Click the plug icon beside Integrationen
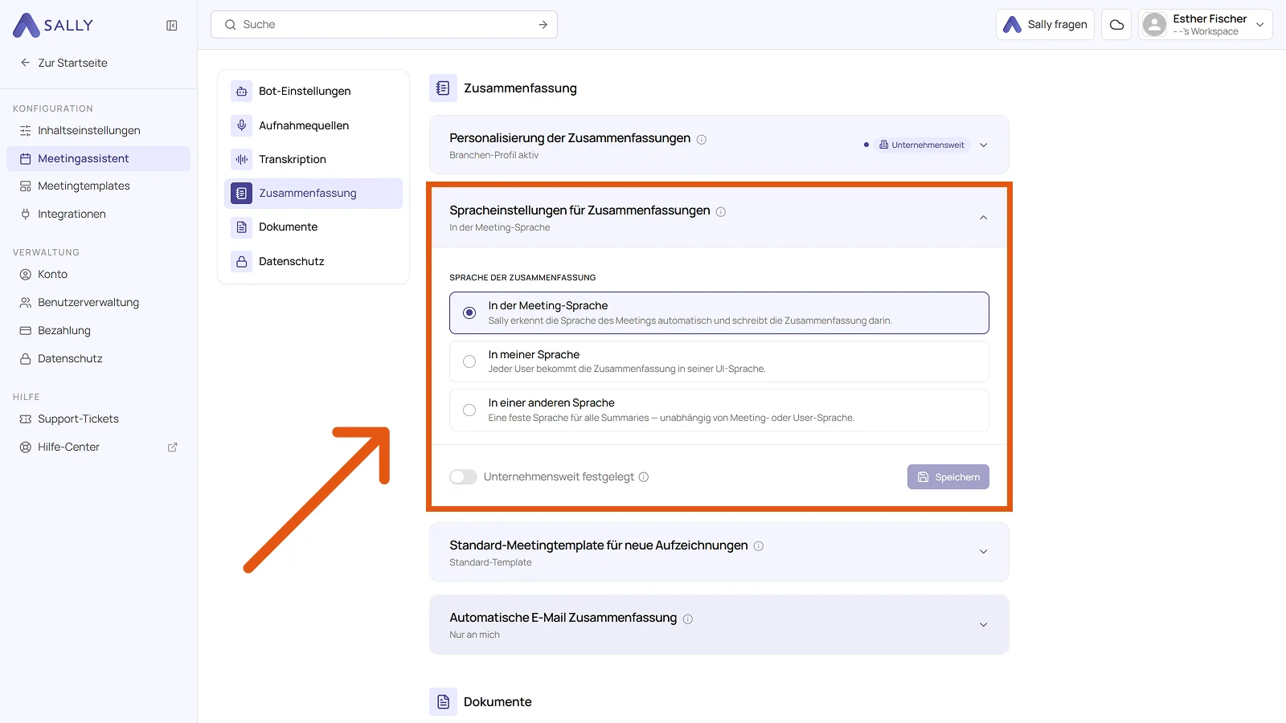 (x=26, y=214)
